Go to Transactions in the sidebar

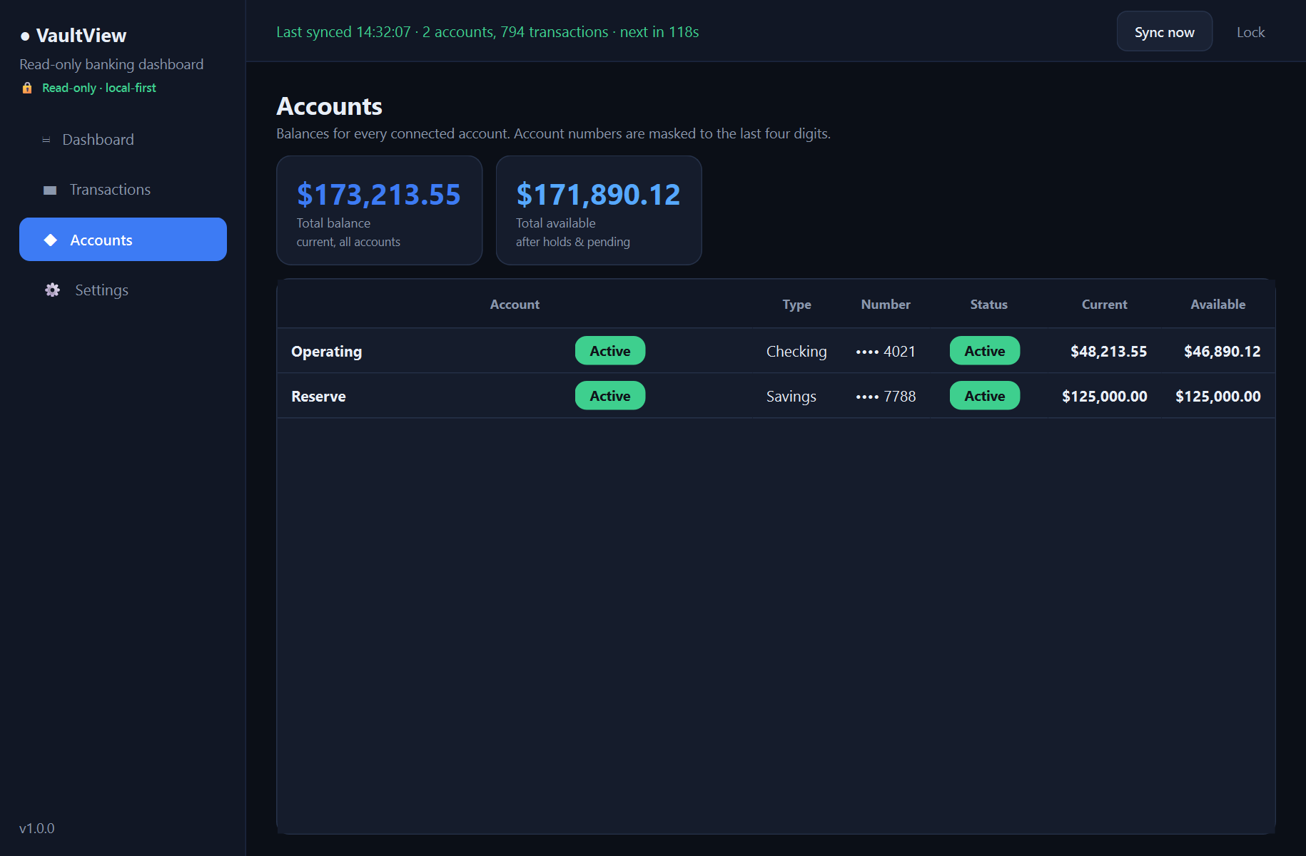click(x=123, y=190)
